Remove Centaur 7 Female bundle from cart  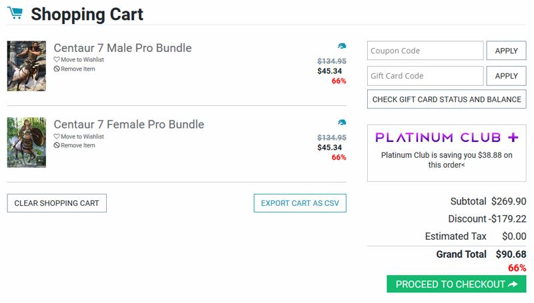click(x=77, y=146)
